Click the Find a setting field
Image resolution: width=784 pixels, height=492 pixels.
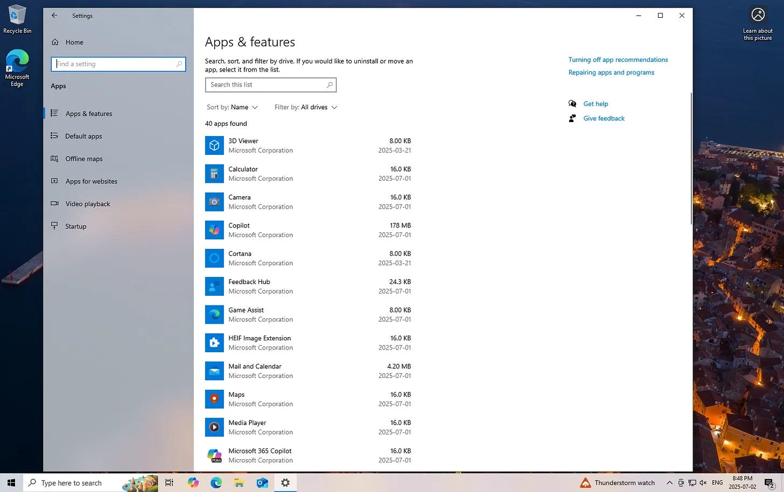(x=118, y=64)
